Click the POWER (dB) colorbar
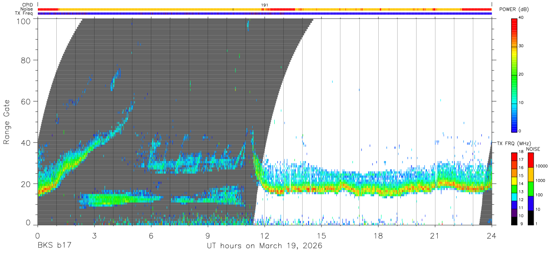This screenshot has height=255, width=553. pos(514,75)
